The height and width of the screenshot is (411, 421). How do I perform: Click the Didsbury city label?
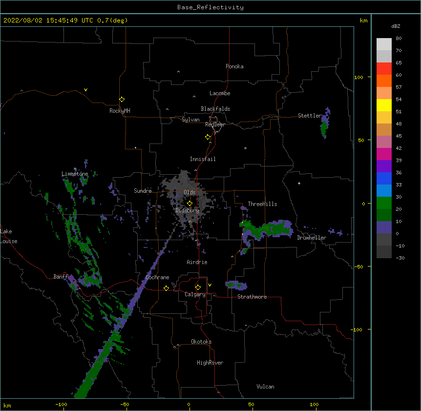click(x=188, y=210)
